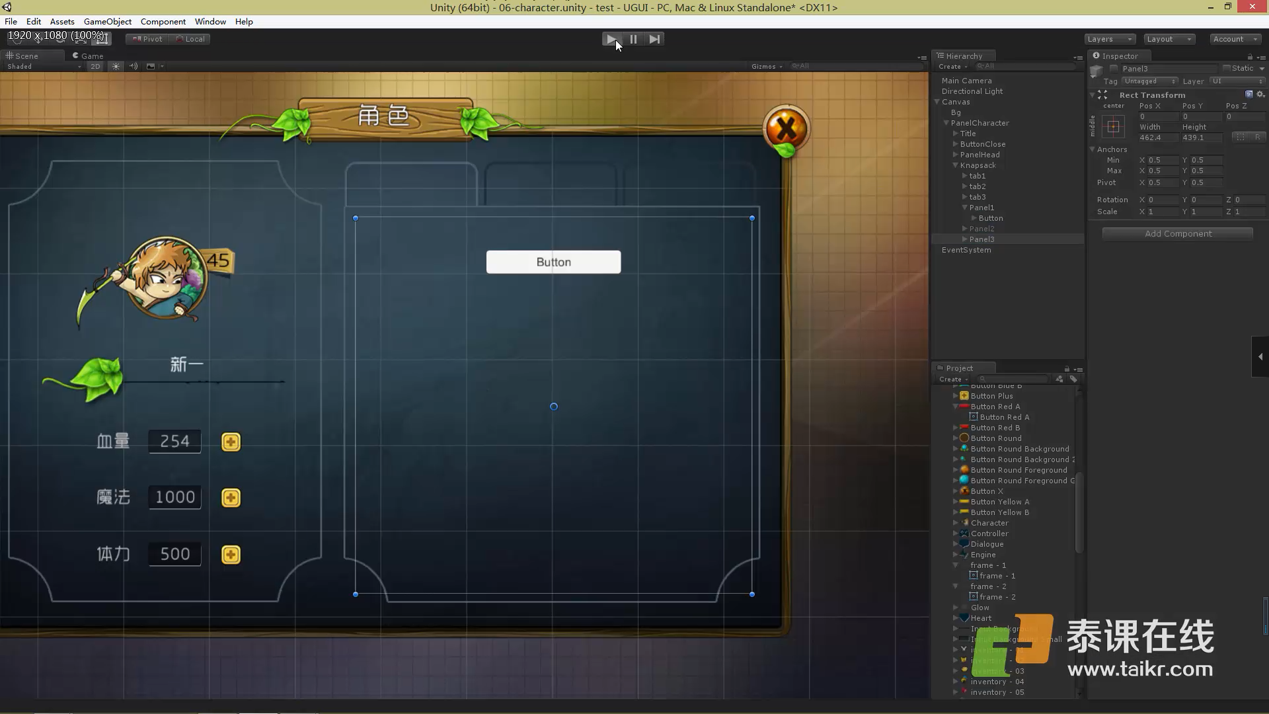The width and height of the screenshot is (1269, 714).
Task: Click the Hierarchy search field
Action: click(x=1026, y=66)
